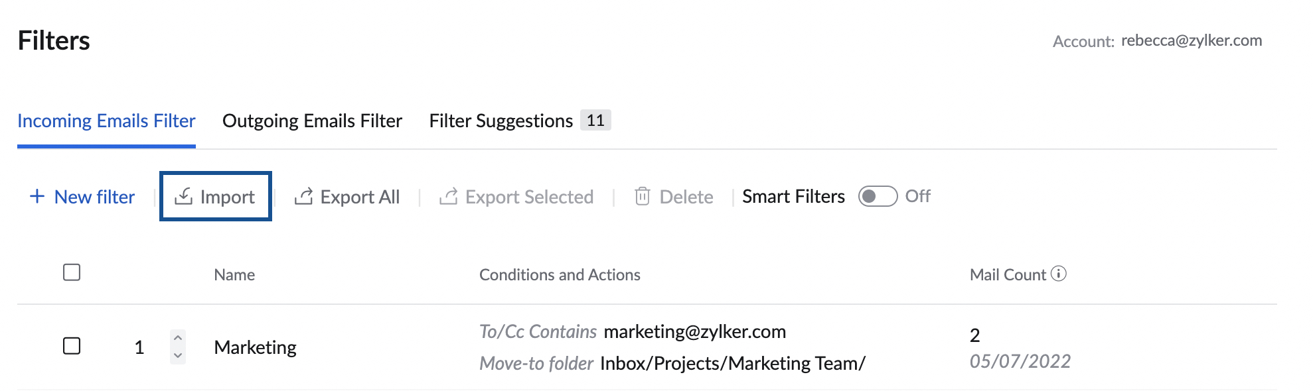This screenshot has height=391, width=1313.
Task: Open the Outgoing Emails Filter tab
Action: (x=312, y=121)
